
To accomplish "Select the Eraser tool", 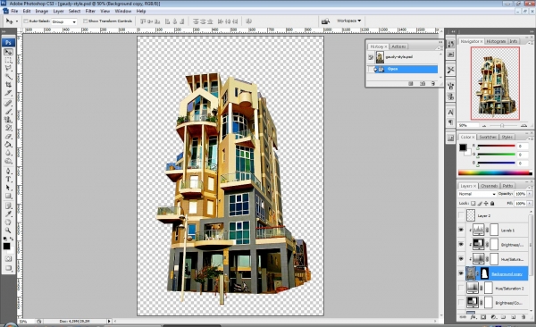I will click(8, 136).
